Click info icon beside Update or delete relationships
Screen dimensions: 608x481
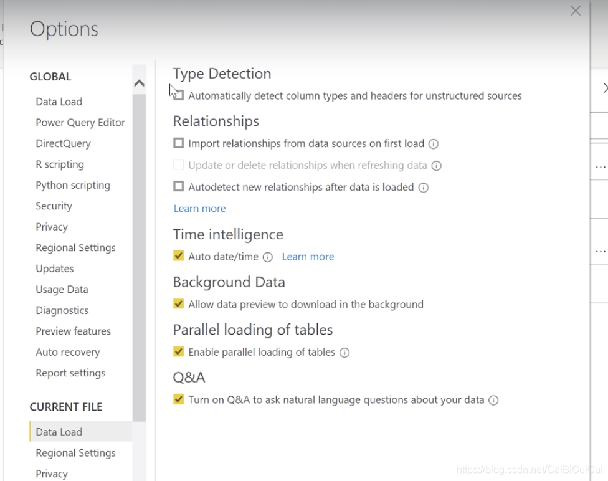[x=436, y=166]
